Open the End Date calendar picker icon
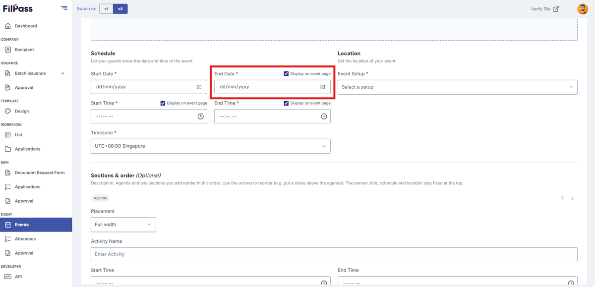The width and height of the screenshot is (595, 287). (x=323, y=87)
